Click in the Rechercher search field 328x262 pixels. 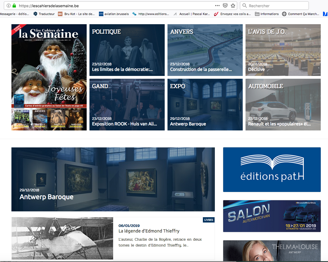[x=276, y=6]
